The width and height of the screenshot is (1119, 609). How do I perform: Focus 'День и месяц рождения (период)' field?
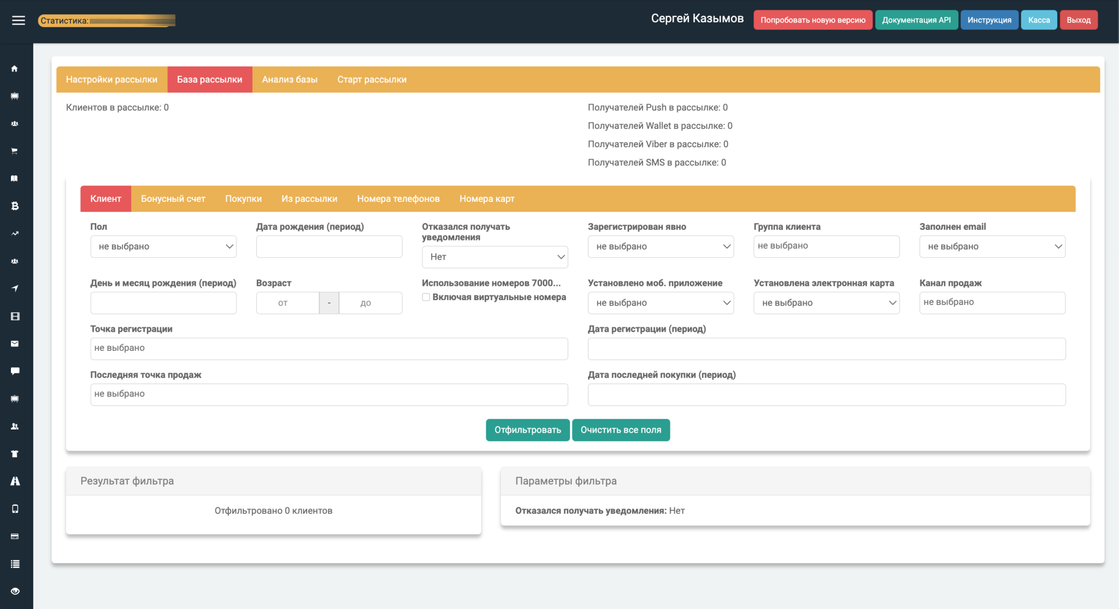163,303
